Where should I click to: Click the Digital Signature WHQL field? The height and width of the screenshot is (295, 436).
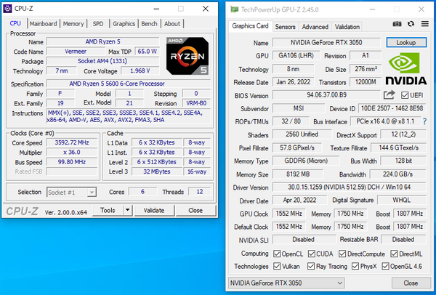(402, 201)
